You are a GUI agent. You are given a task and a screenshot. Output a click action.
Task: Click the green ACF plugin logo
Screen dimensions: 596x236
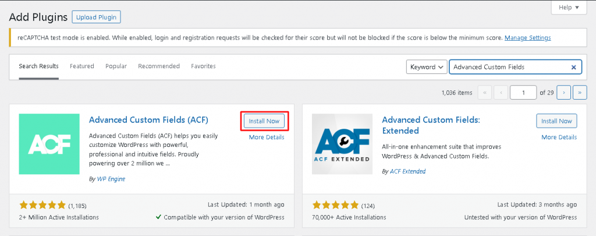(49, 144)
